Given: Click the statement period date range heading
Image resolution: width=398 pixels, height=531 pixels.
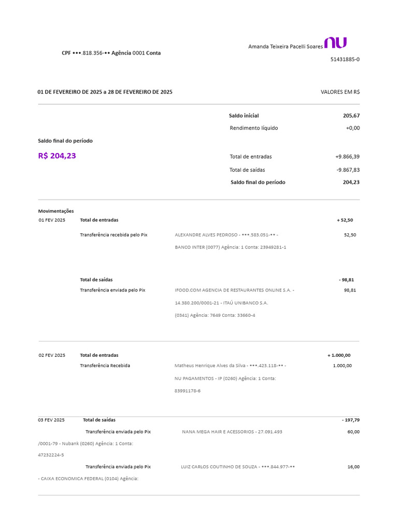Looking at the screenshot, I should [105, 92].
